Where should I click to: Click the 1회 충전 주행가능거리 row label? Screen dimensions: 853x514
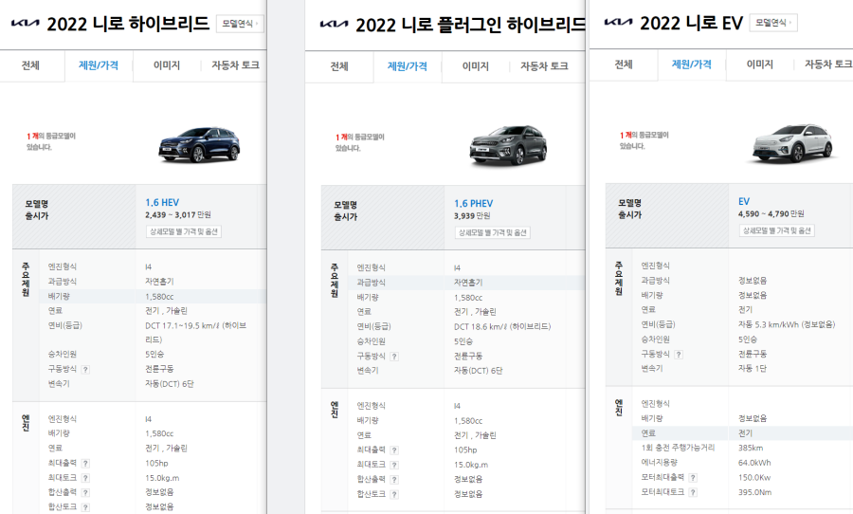click(x=678, y=448)
